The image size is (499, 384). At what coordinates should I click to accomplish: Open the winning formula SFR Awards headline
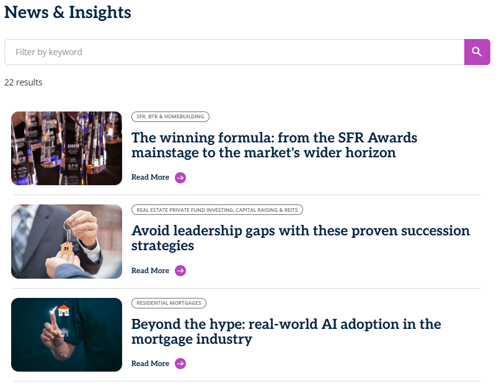coord(274,145)
